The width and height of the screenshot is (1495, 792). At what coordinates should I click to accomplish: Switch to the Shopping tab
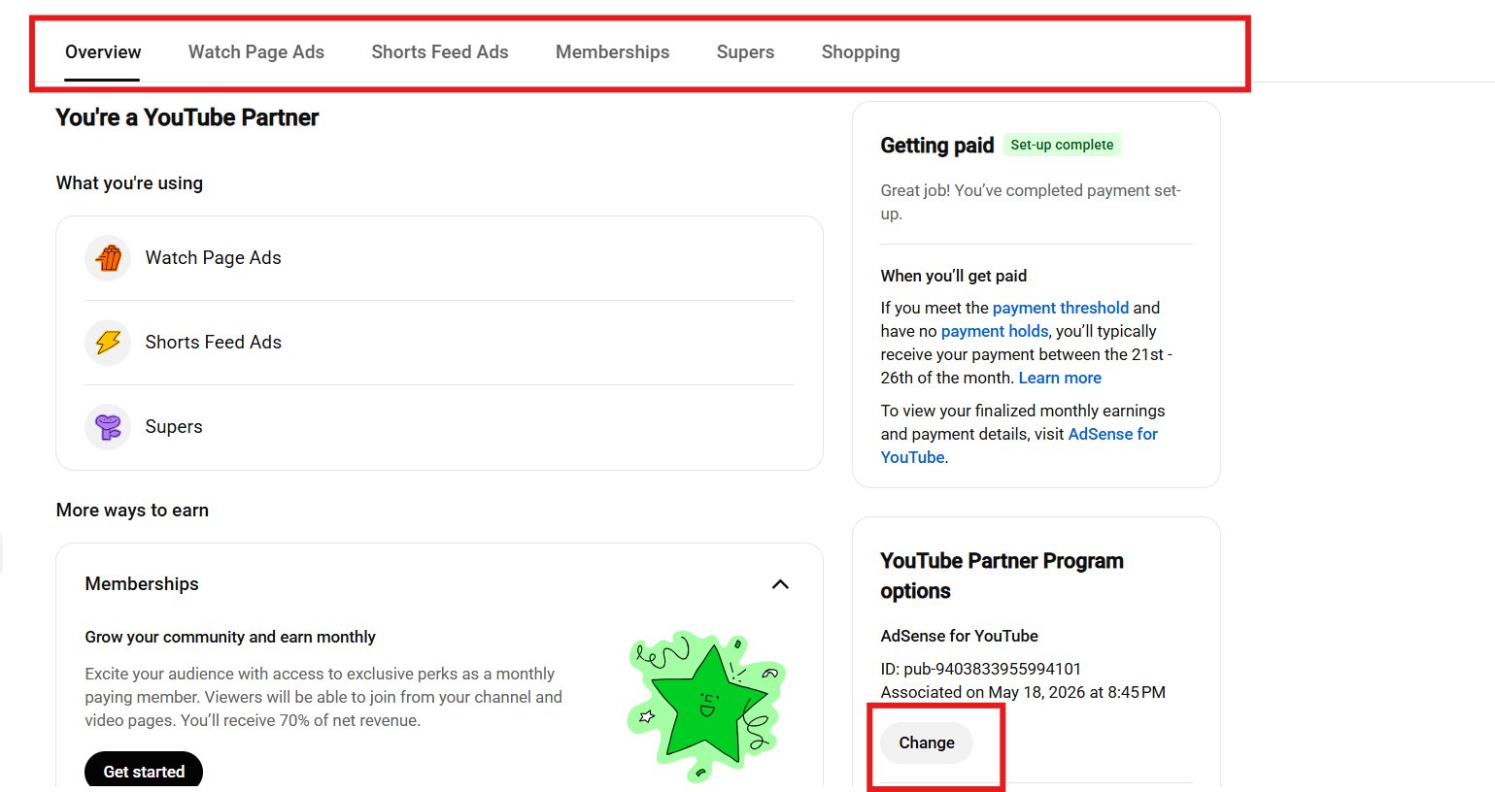click(x=861, y=52)
